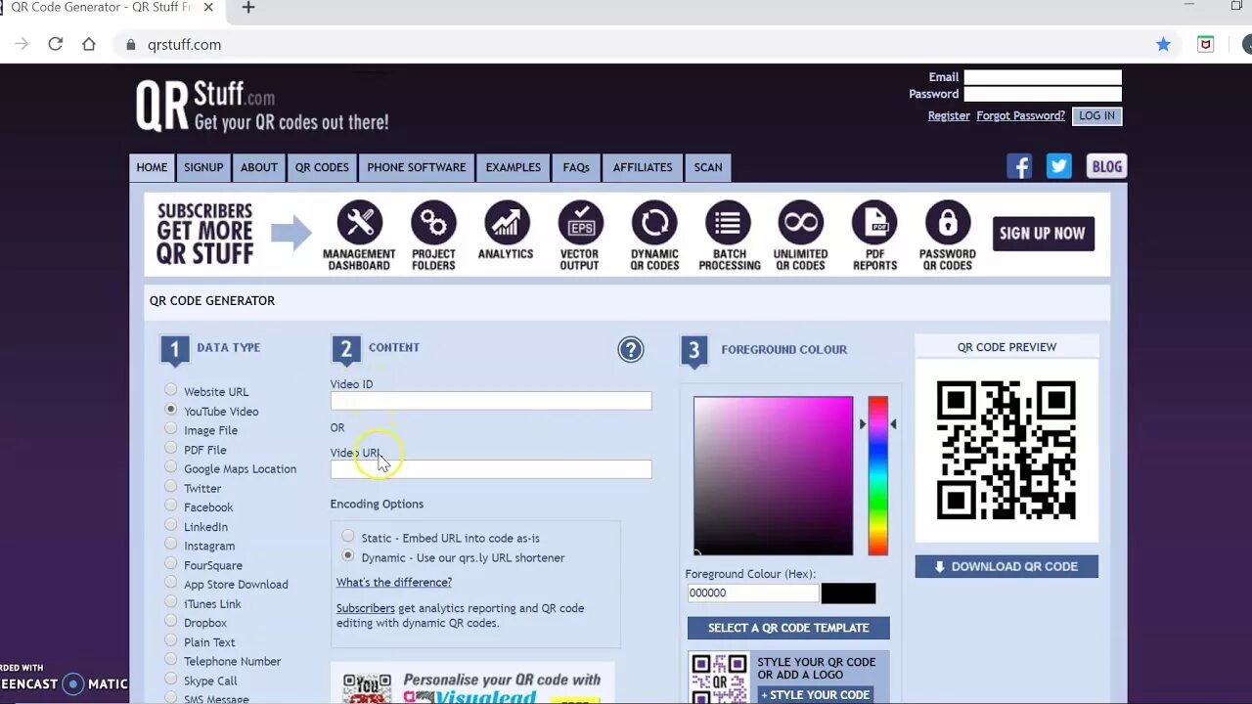Select Dropbox data type
The height and width of the screenshot is (704, 1252).
coord(171,621)
